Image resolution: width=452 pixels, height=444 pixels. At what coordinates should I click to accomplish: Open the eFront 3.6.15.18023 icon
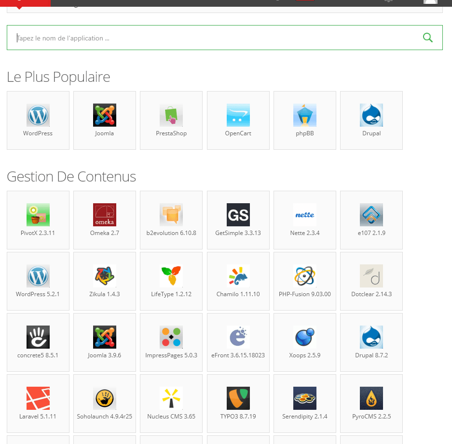tap(238, 337)
